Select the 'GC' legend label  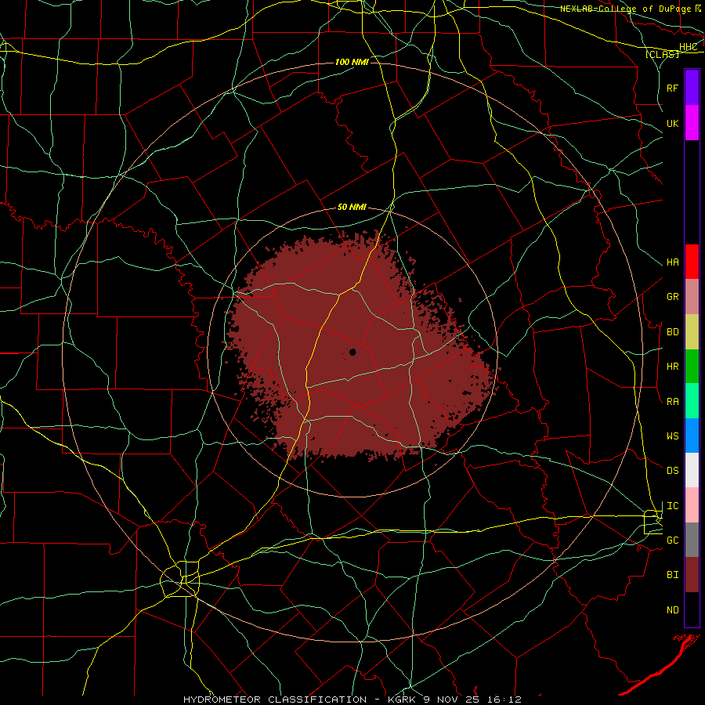click(x=673, y=540)
